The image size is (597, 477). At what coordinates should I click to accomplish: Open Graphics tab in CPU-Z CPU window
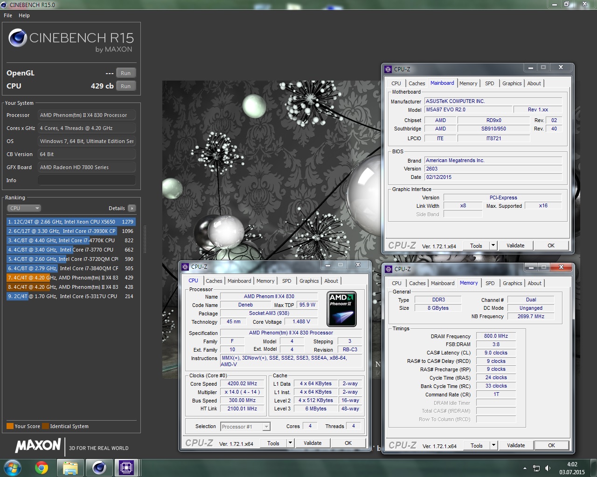coord(309,281)
